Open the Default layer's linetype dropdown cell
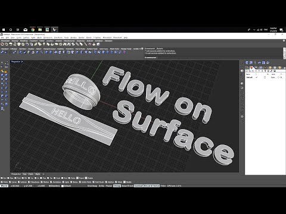Screen dimensions: 286x214 (x=273, y=77)
